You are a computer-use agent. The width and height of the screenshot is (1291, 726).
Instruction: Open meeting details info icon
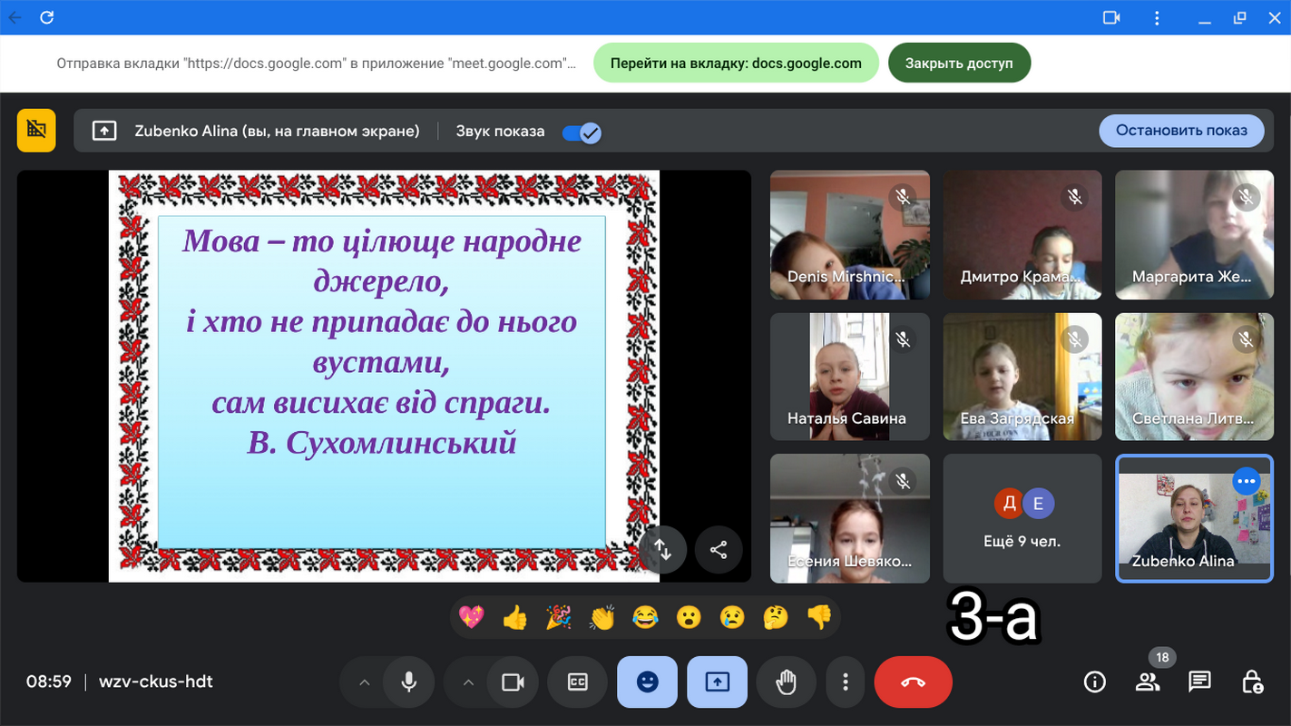pyautogui.click(x=1095, y=682)
